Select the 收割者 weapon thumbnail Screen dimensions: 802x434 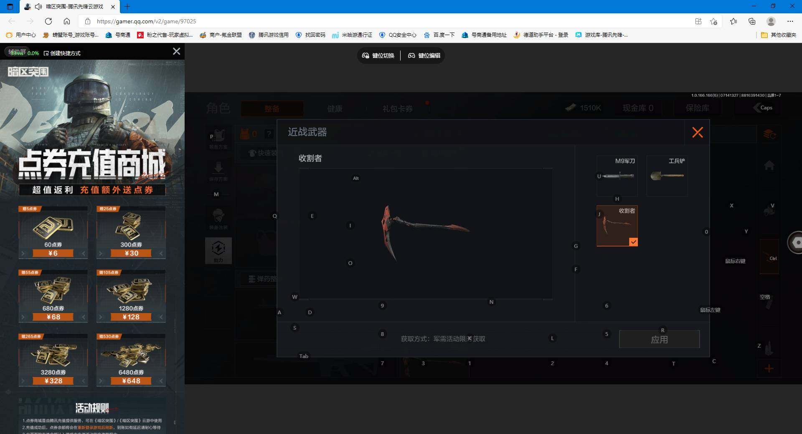click(x=617, y=226)
